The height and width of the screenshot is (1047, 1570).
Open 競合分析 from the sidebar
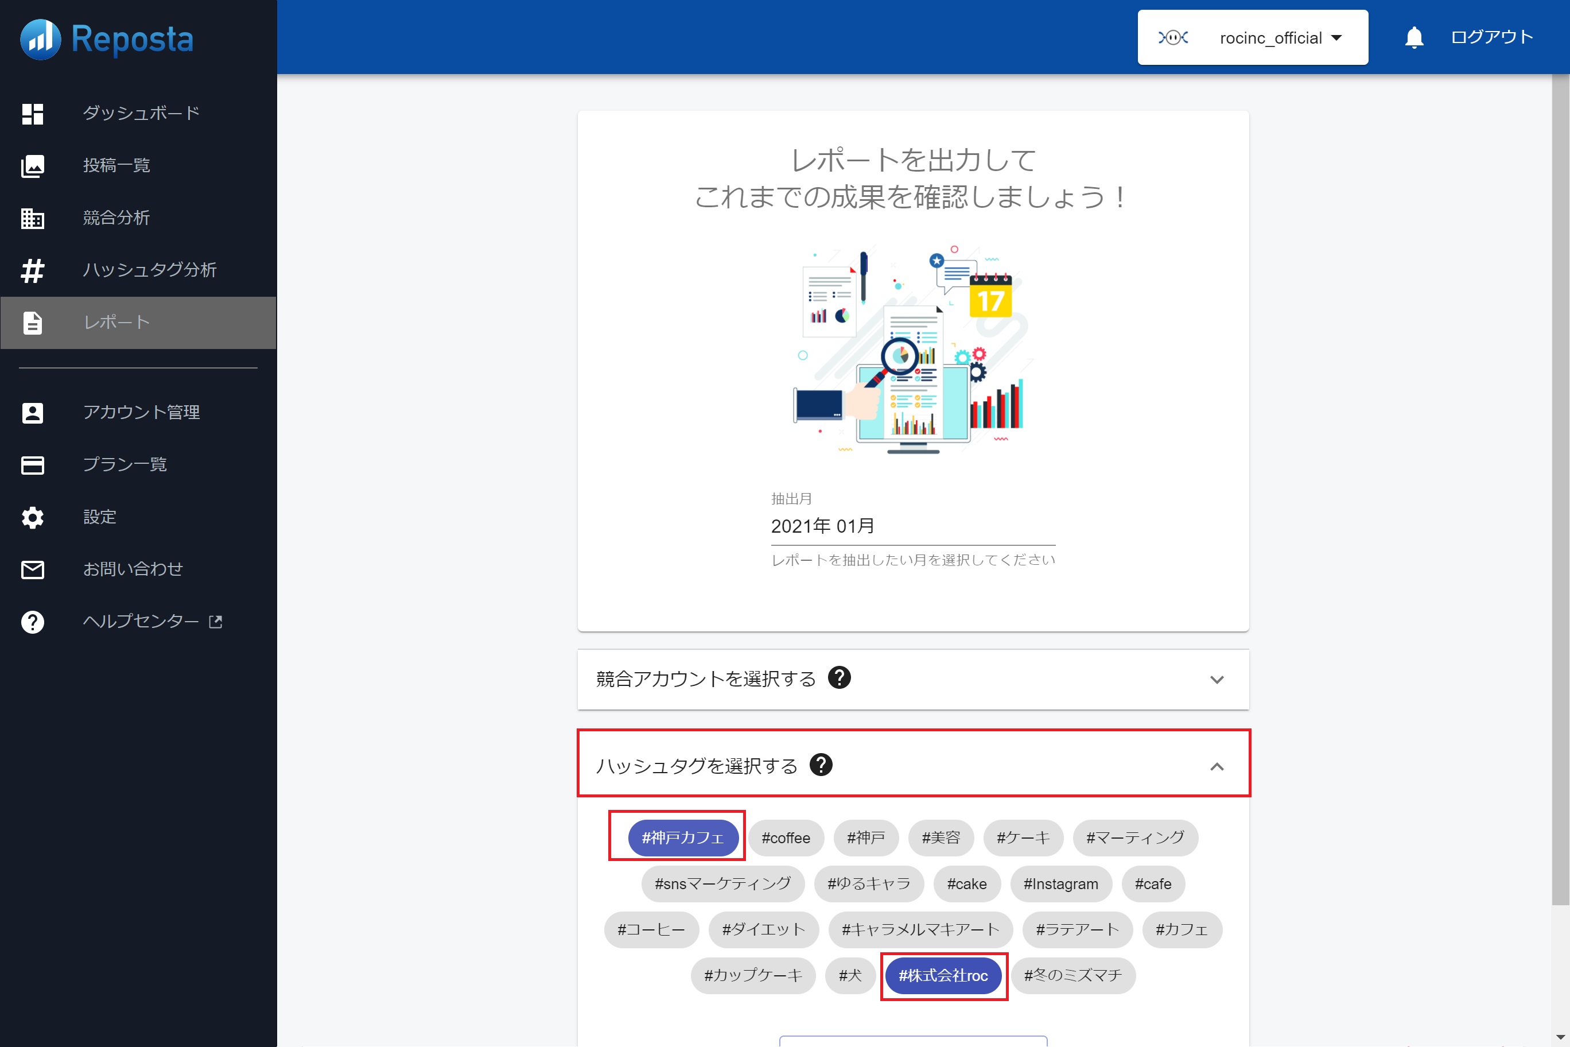click(138, 218)
